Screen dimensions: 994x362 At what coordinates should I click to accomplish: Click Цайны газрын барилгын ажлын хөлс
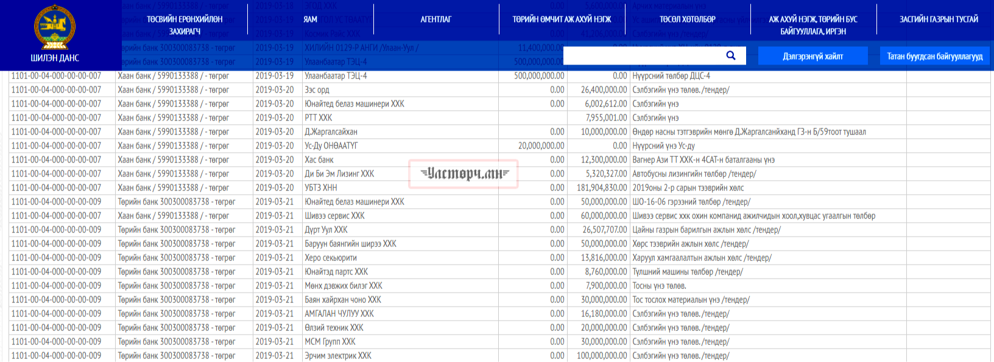pos(707,230)
